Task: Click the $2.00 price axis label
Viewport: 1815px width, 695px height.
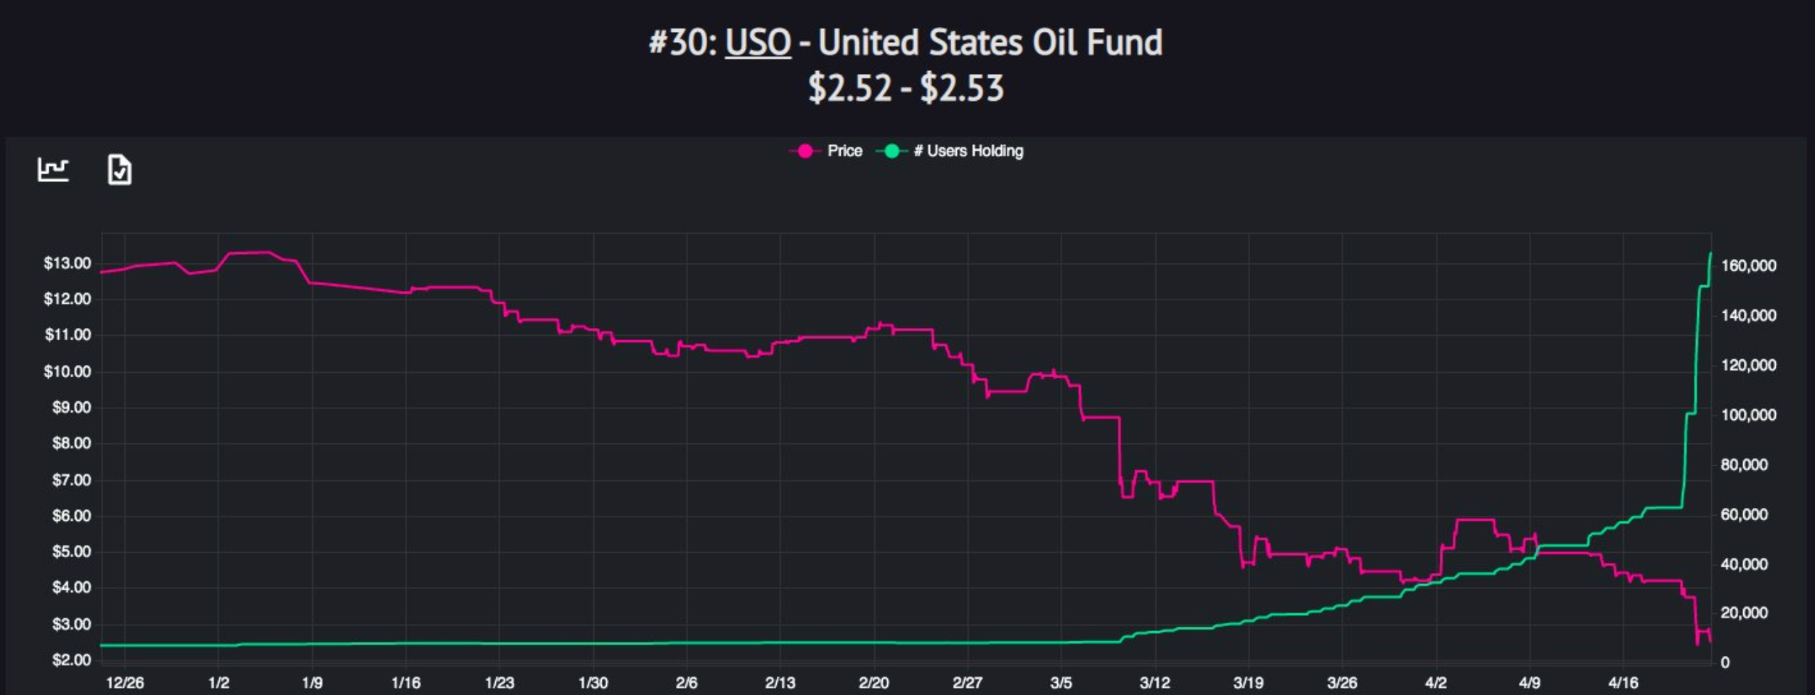Action: coord(71,660)
